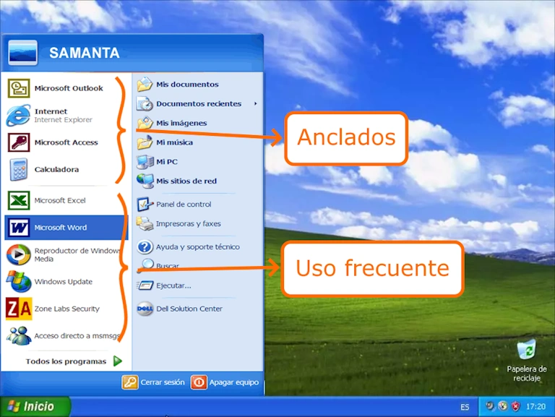
Task: Open Impresoras y faxes icon
Action: click(x=145, y=224)
